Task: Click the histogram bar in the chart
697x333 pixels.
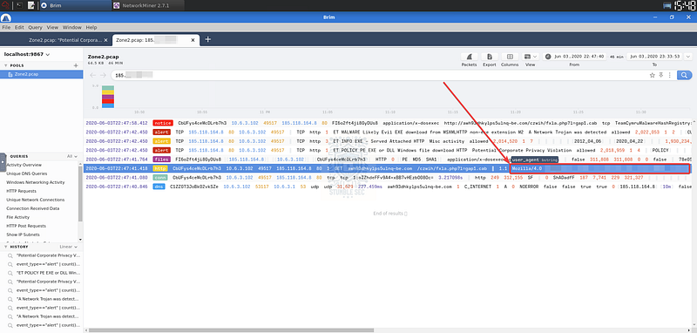Action: tap(108, 97)
